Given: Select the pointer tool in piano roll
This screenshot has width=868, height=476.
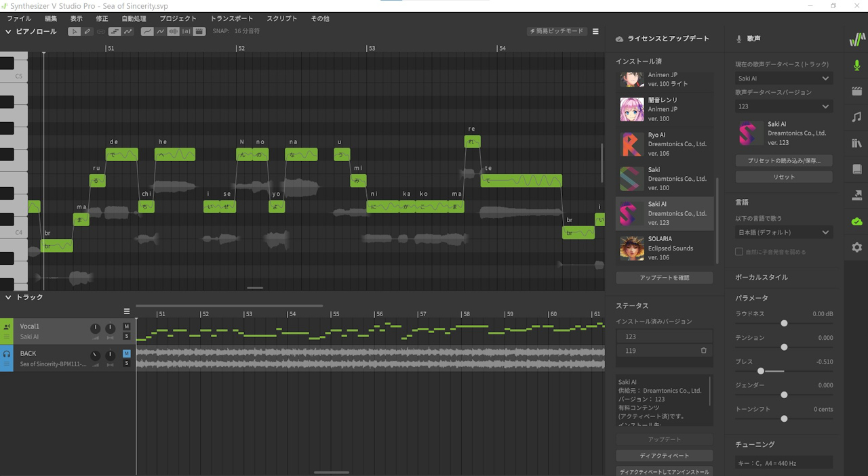Looking at the screenshot, I should 75,31.
